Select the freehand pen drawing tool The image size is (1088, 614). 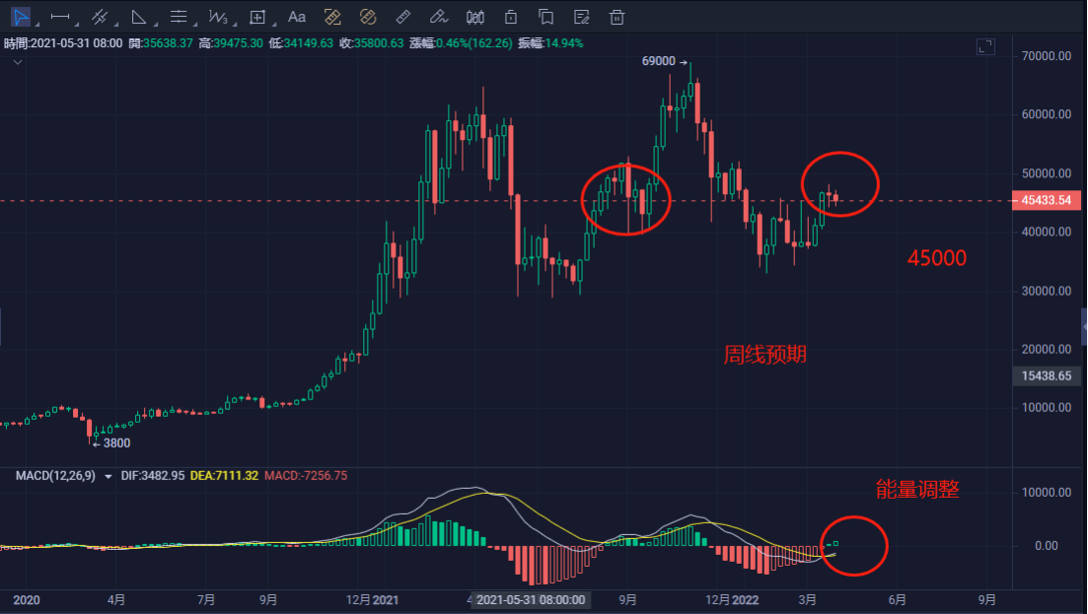439,17
